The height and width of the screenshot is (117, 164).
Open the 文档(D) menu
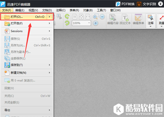pos(47,10)
